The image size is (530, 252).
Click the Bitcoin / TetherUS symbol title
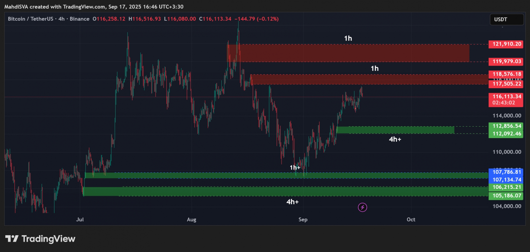pyautogui.click(x=30, y=19)
